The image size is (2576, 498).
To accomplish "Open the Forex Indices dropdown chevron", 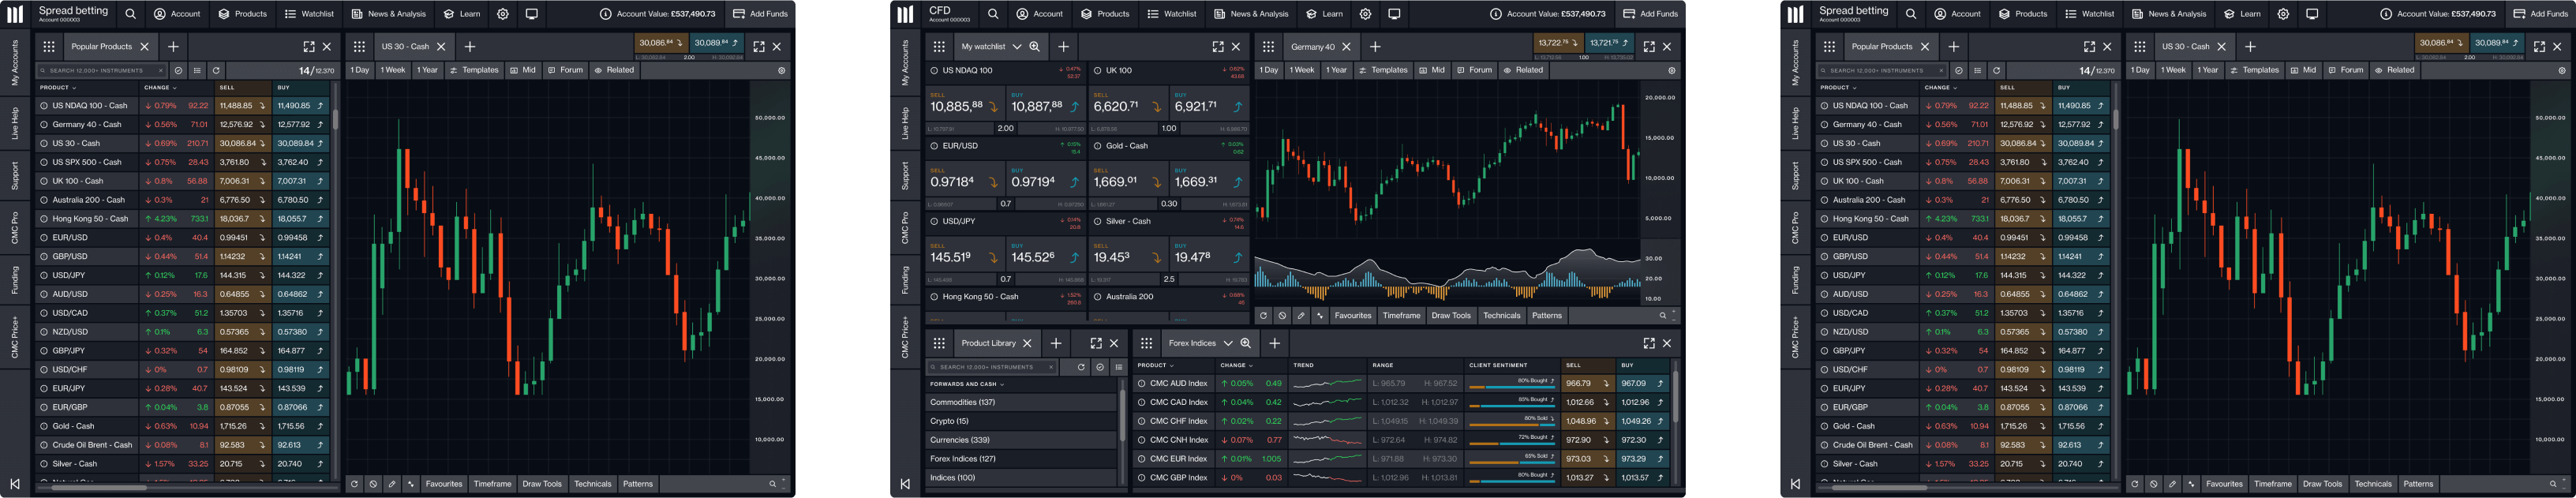I will [x=1228, y=344].
